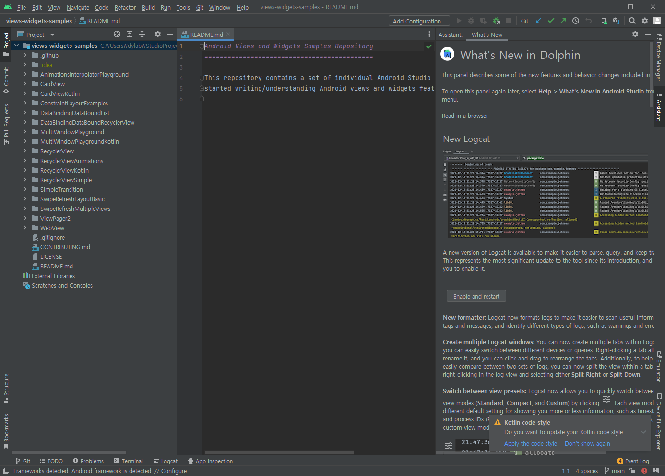Click the Attach Debugger to Android Process icon
The width and height of the screenshot is (665, 476).
pos(496,21)
